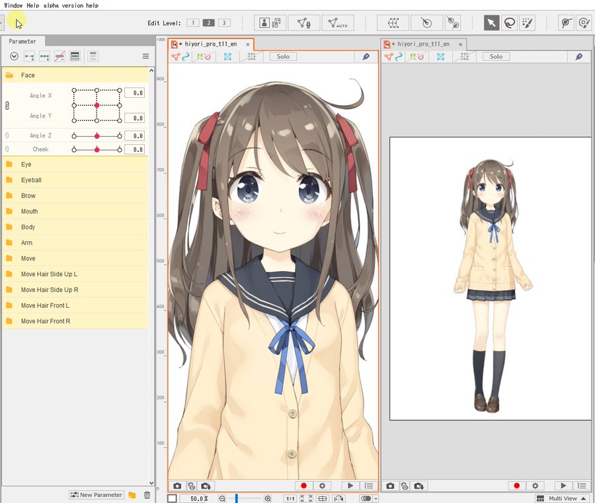The height and width of the screenshot is (503, 595).
Task: Open the Multi View dropdown
Action: tap(563, 498)
